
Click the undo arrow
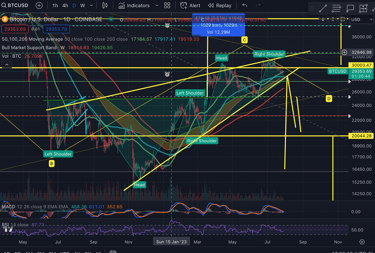(x=245, y=5)
